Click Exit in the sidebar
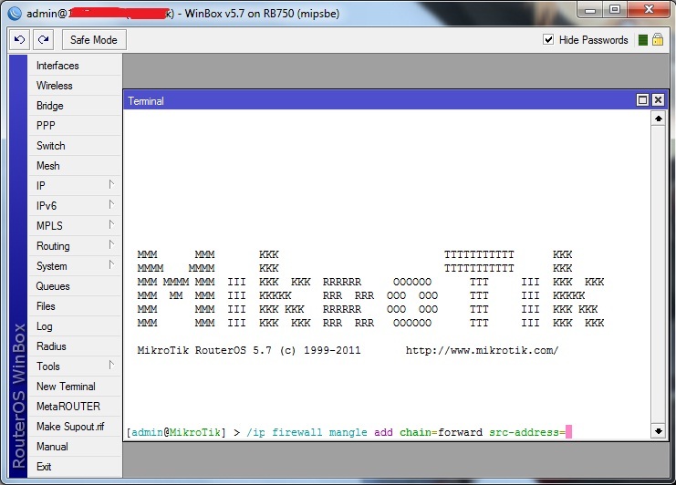 coord(74,467)
